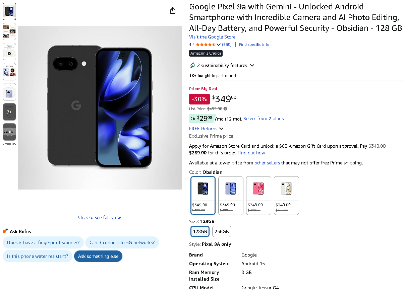The width and height of the screenshot is (405, 292).
Task: Expand the 2 sustainability features section
Action: [222, 65]
